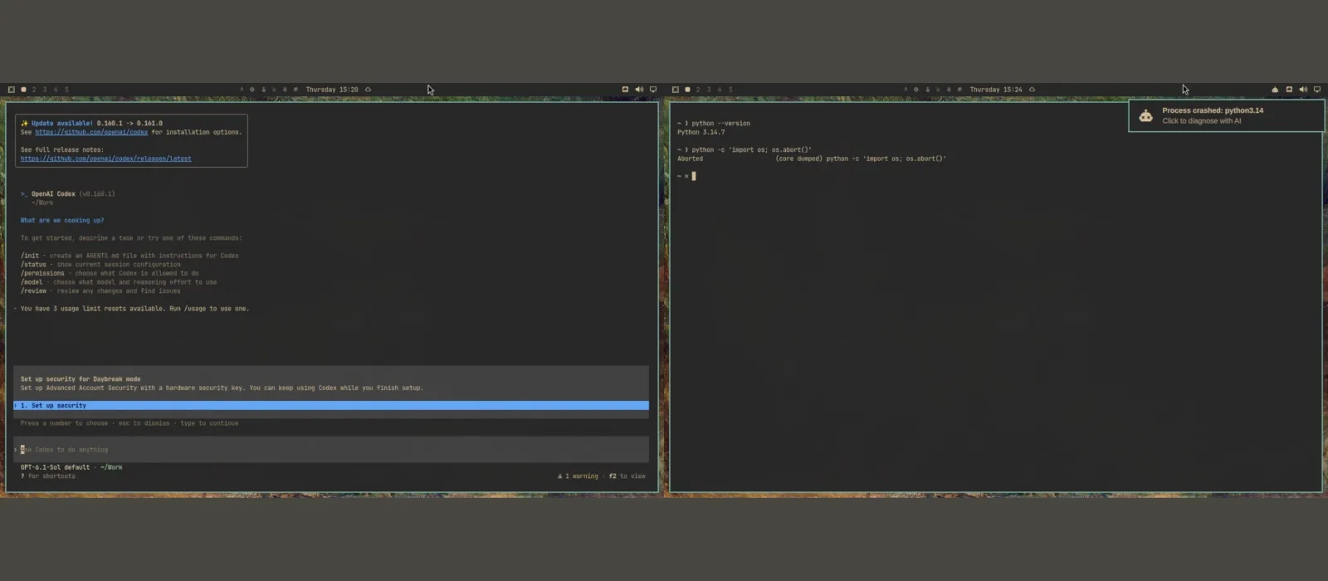1328x581 pixels.
Task: Click the terminal prompt cursor
Action: [x=694, y=176]
